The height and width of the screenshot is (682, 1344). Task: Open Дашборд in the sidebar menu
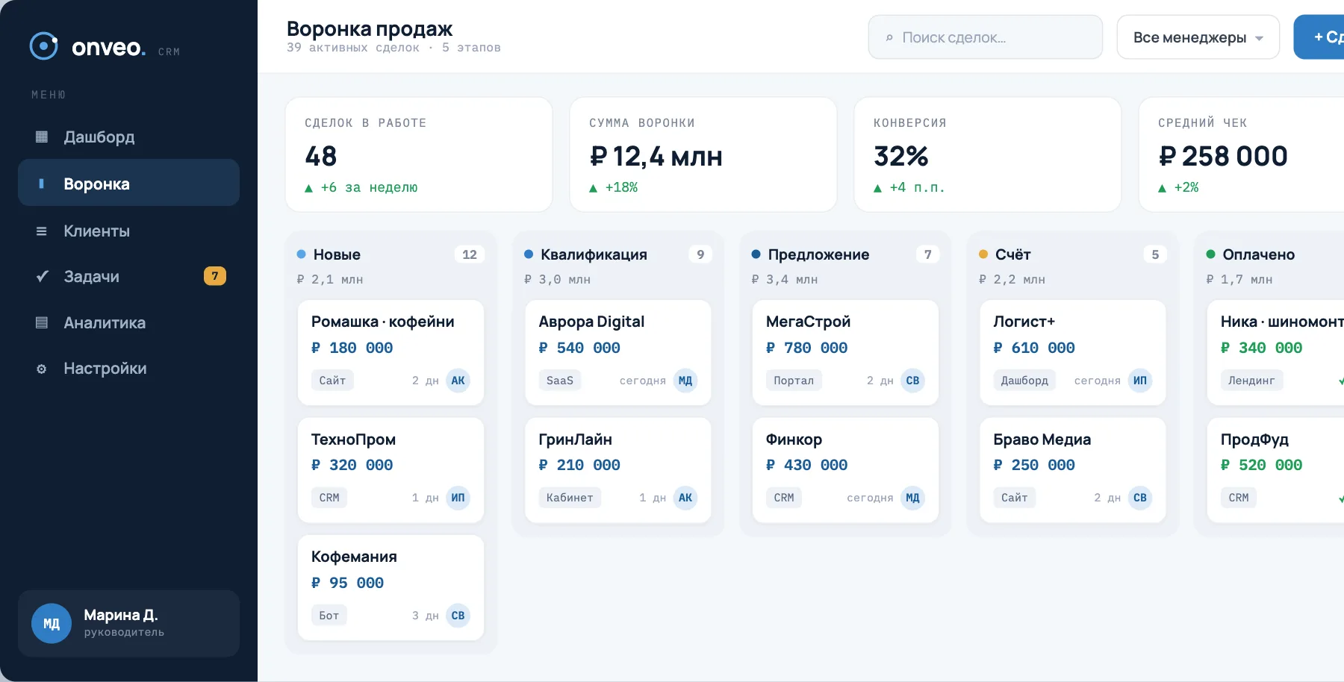point(128,137)
